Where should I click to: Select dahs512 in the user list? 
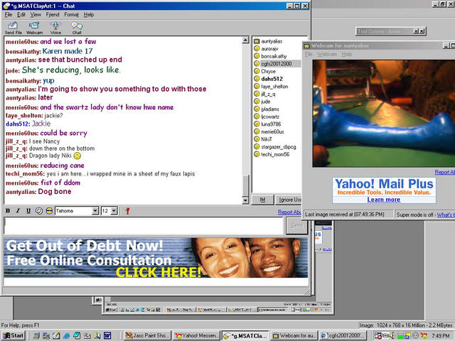[x=272, y=79]
